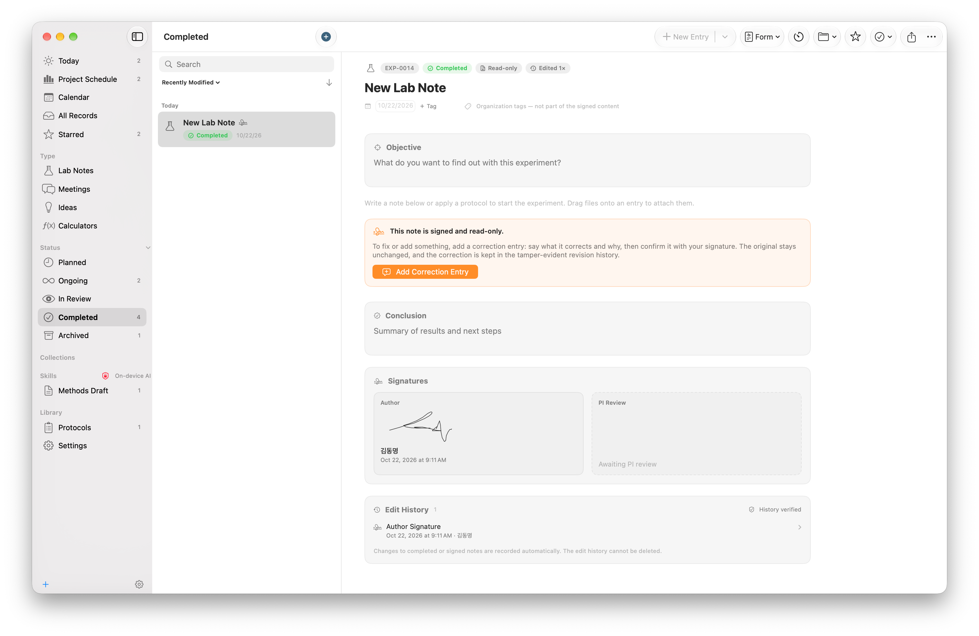979x636 pixels.
Task: Open Protocols in the Library
Action: (92, 427)
